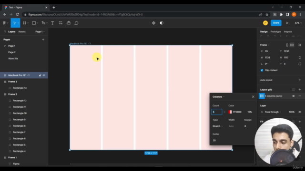Select the Frame tool
The image size is (305, 171).
[x=24, y=23]
